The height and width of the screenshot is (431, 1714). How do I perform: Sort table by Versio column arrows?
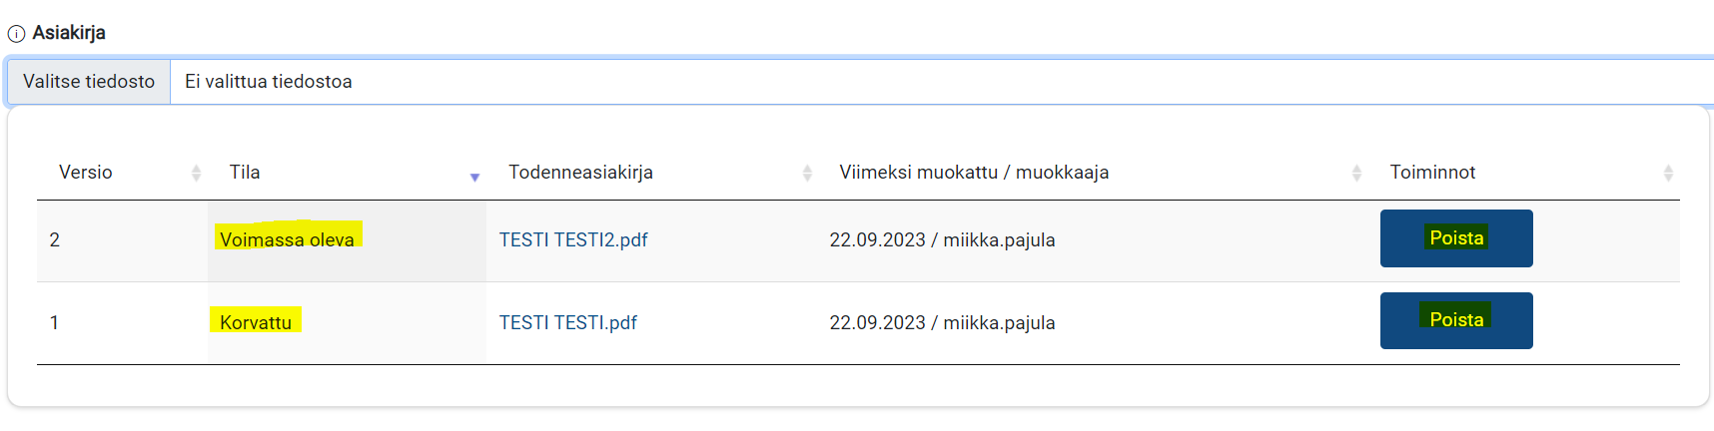point(196,174)
